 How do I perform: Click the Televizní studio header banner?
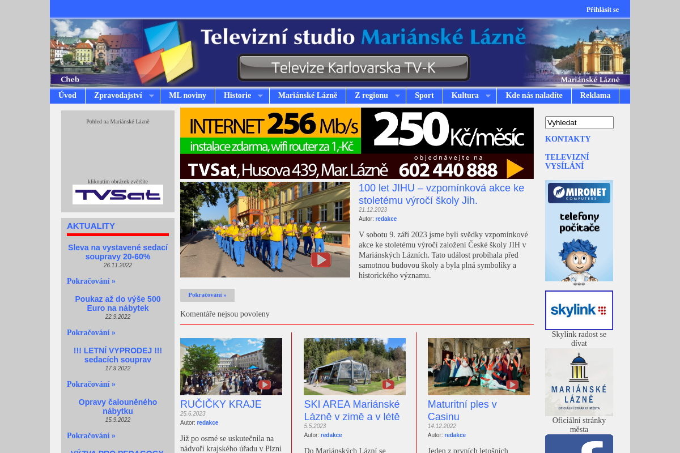click(x=340, y=53)
